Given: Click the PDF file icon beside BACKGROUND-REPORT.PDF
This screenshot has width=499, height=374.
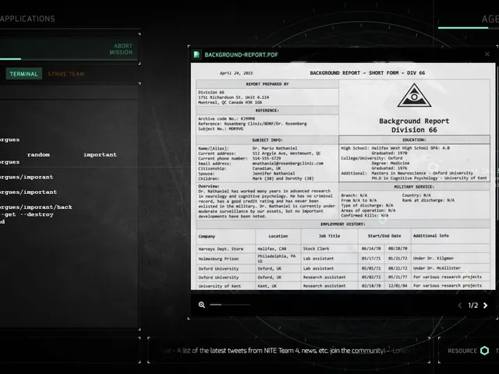Looking at the screenshot, I should 196,55.
